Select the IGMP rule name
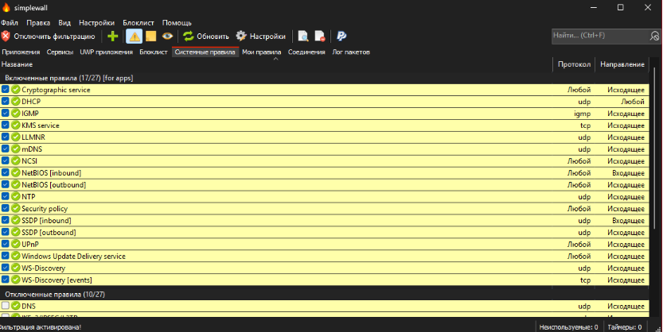 (x=30, y=114)
